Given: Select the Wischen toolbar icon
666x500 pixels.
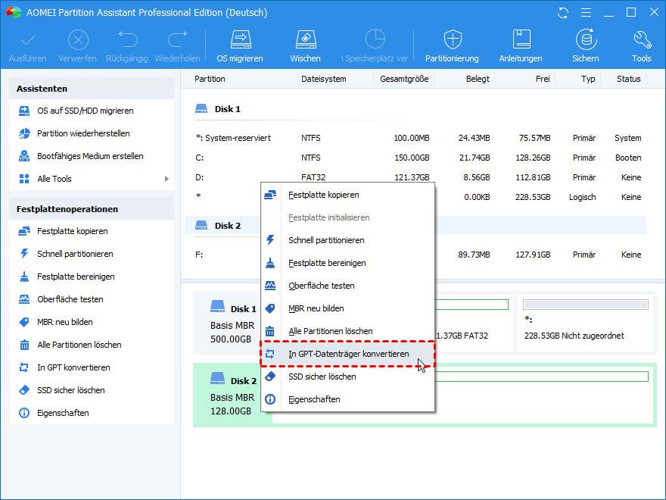Looking at the screenshot, I should (305, 40).
